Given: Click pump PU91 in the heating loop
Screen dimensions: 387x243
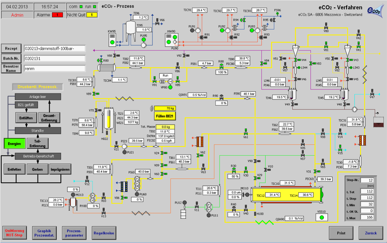Looking at the screenshot, I should tap(197, 30).
